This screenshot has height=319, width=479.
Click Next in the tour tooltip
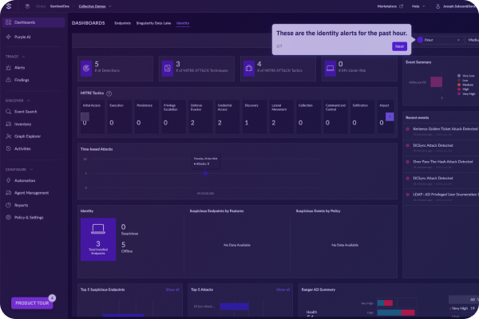click(x=399, y=46)
